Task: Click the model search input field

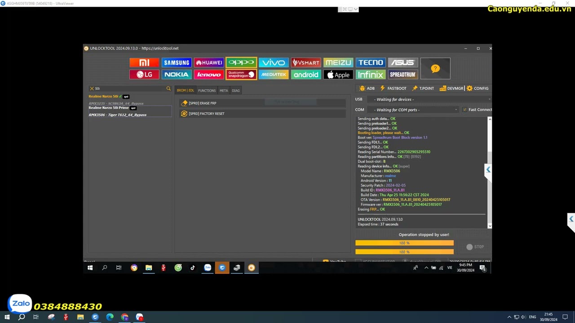Action: (130, 88)
